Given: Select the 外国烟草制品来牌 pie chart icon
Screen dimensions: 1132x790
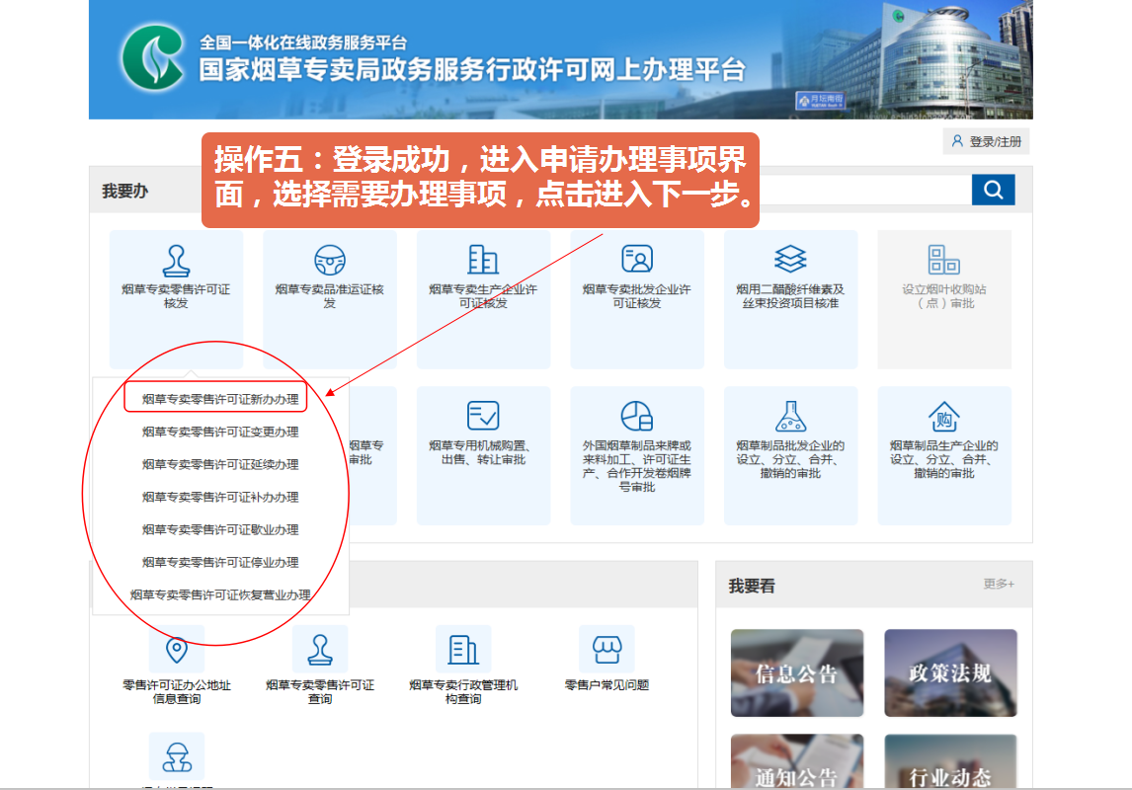Looking at the screenshot, I should 637,416.
